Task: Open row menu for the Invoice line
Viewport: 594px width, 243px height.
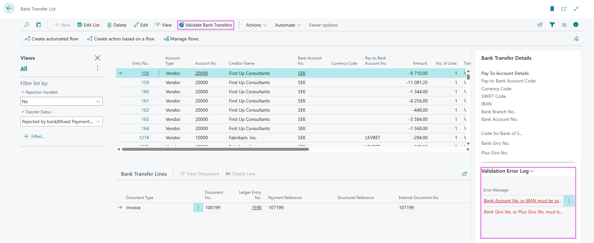Action: (198, 208)
